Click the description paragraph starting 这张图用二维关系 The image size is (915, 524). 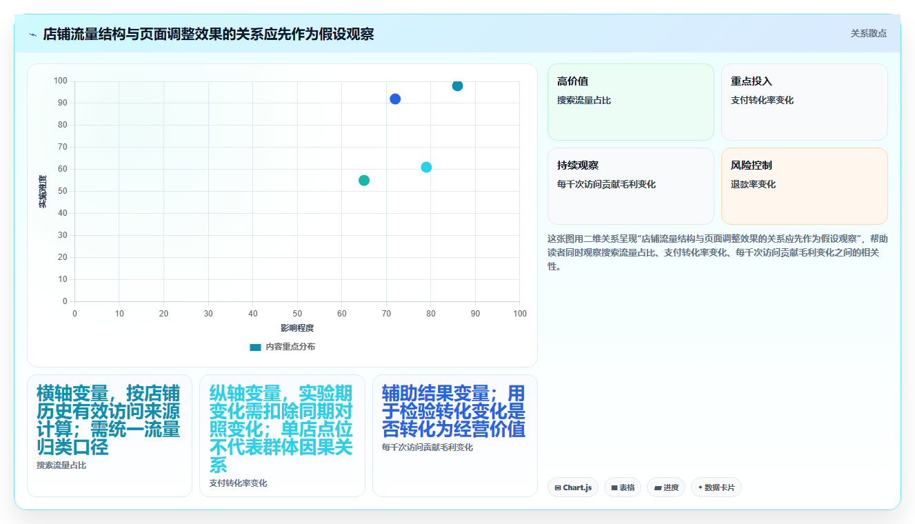point(717,252)
